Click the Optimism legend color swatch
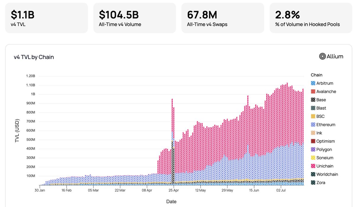The height and width of the screenshot is (207, 355). pyautogui.click(x=313, y=141)
